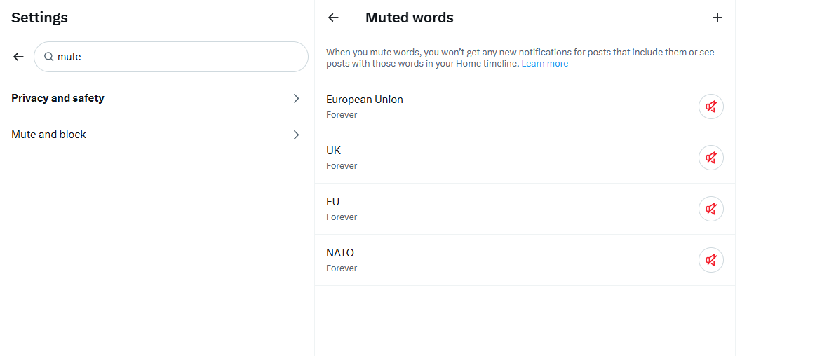This screenshot has width=829, height=356.
Task: Open Mute and block settings
Action: coord(157,135)
